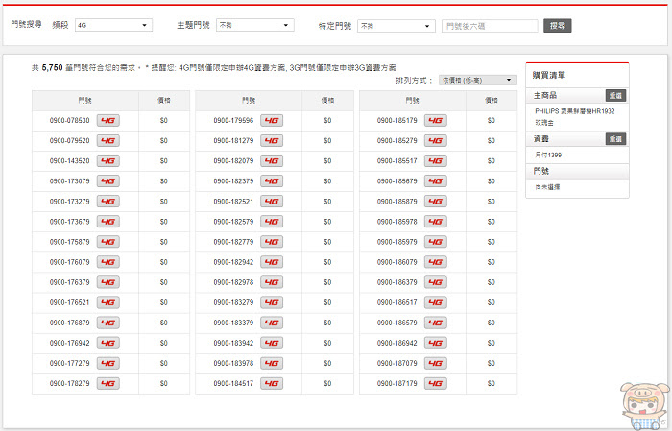The height and width of the screenshot is (431, 672).
Task: Select phone number 0900-176379
Action: 69,282
